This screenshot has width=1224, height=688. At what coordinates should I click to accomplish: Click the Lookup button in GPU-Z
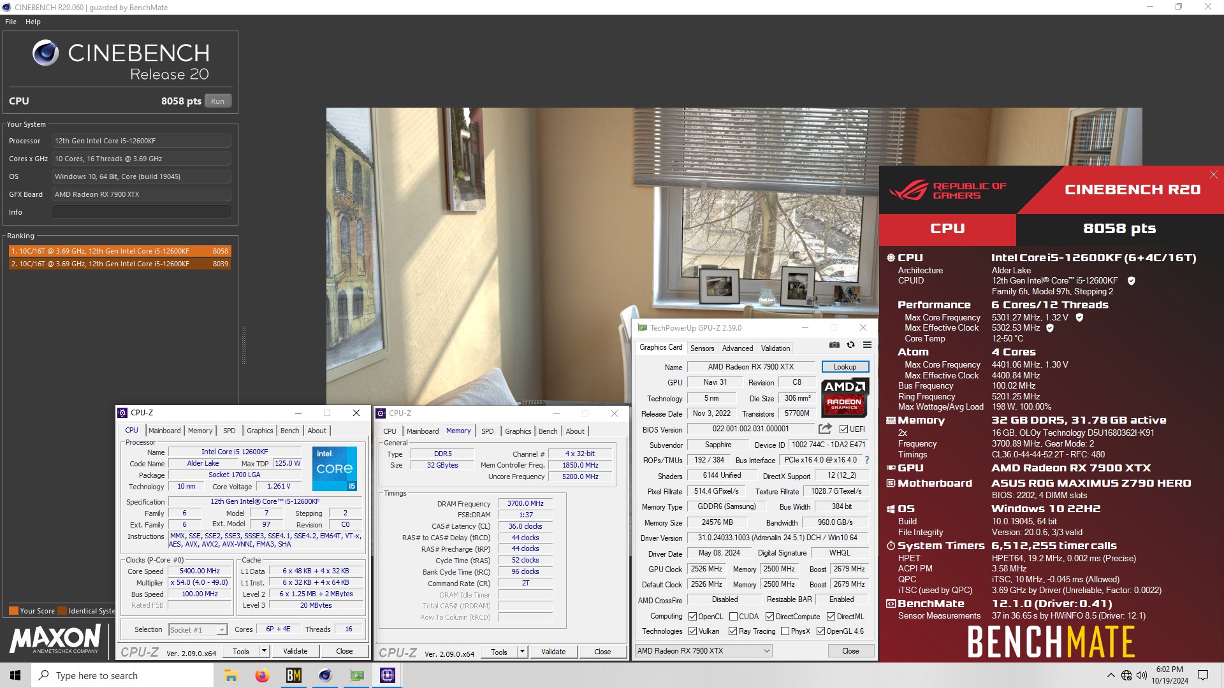pos(845,367)
